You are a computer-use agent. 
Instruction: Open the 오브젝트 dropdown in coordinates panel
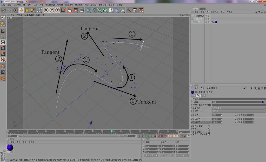(x=151, y=155)
